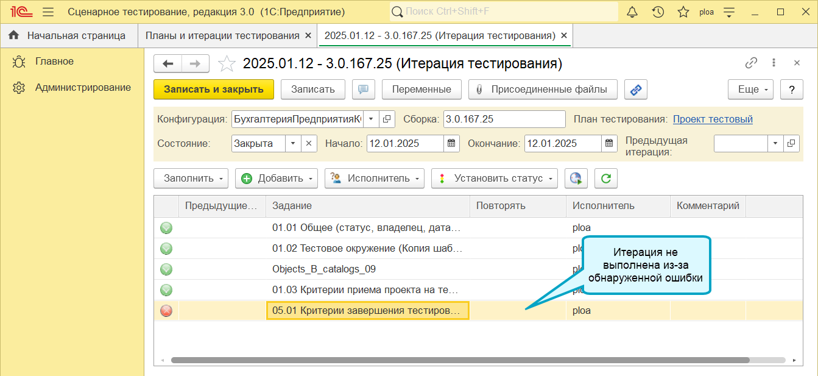Open the Конфигурация item with square icon
The image size is (818, 376).
(388, 119)
